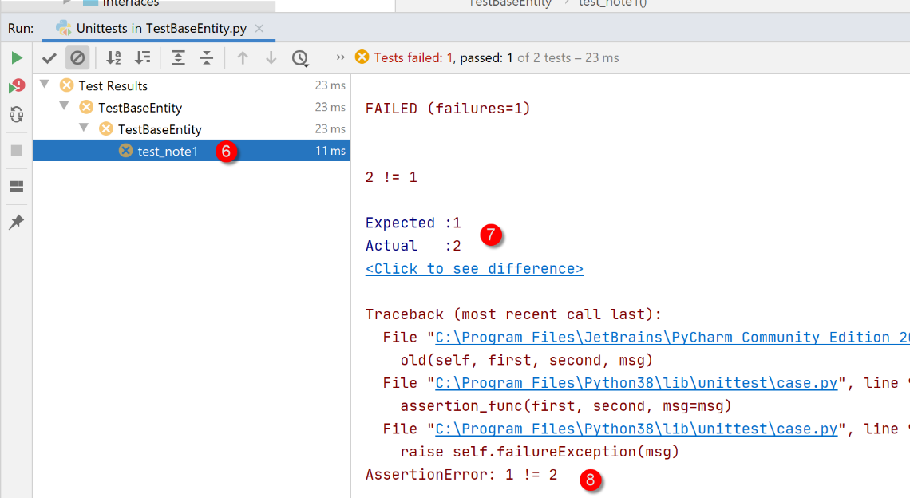Toggle Show Ignored tests filter
Image resolution: width=910 pixels, height=498 pixels.
click(77, 57)
